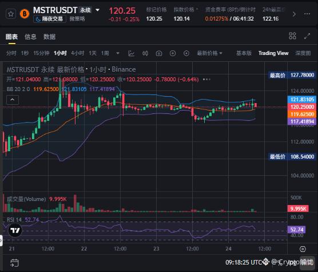Screen dimensions: 318x272
Task: Open the MSTRUSDT pair selector dropdown arrow
Action: 98,10
